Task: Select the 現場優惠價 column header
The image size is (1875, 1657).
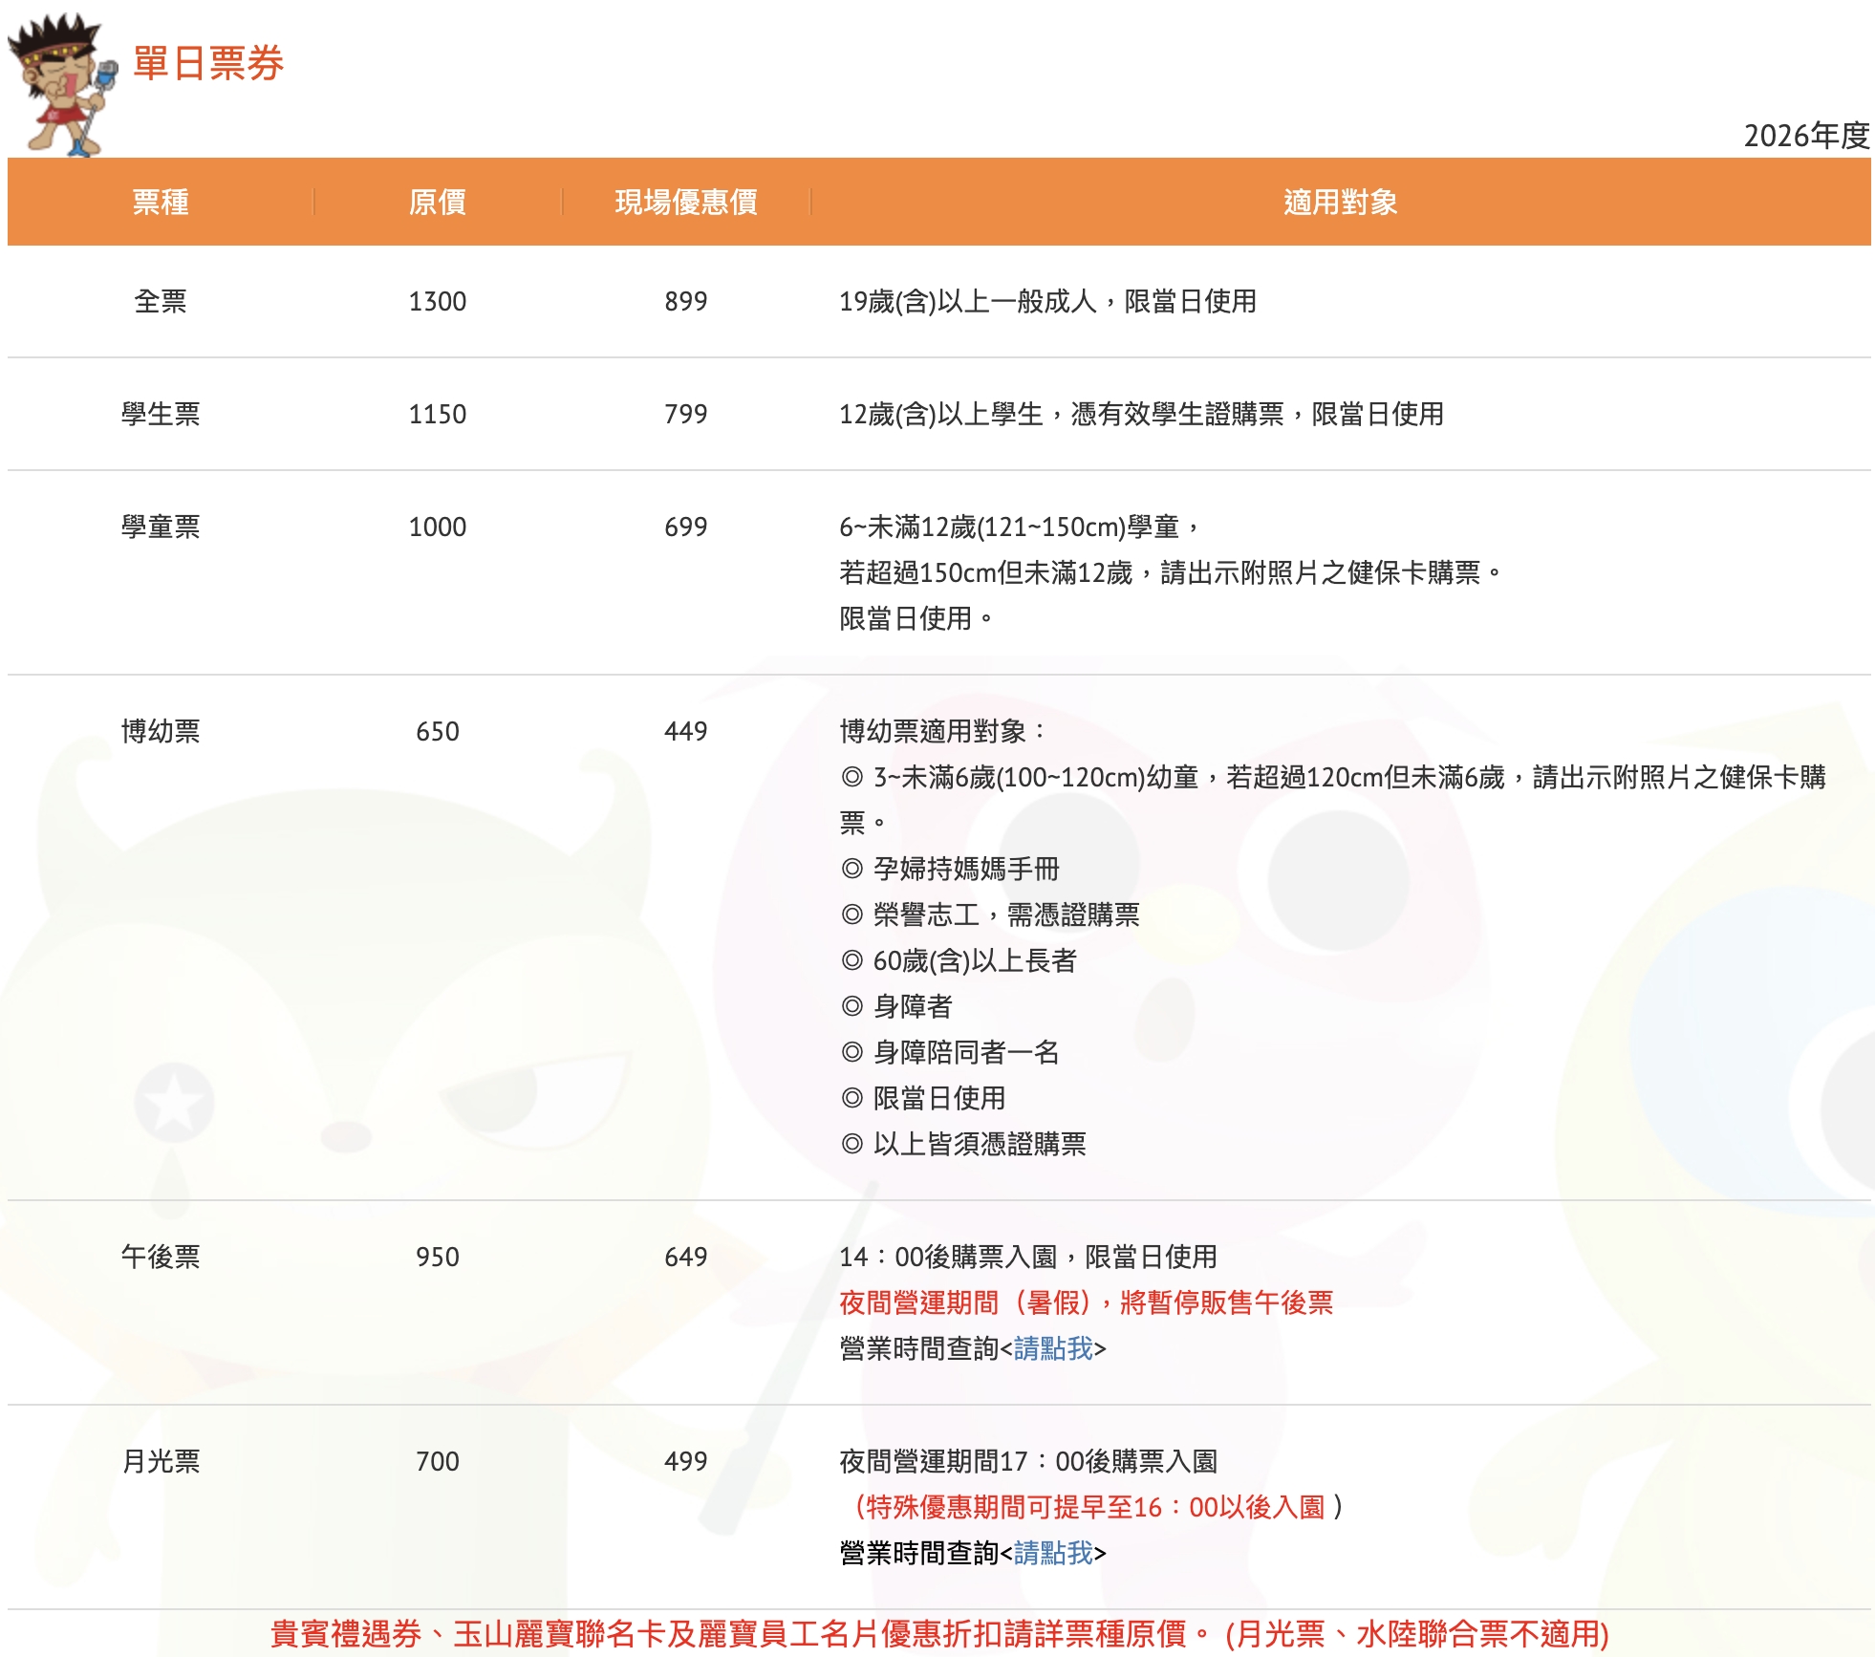Action: pyautogui.click(x=686, y=202)
